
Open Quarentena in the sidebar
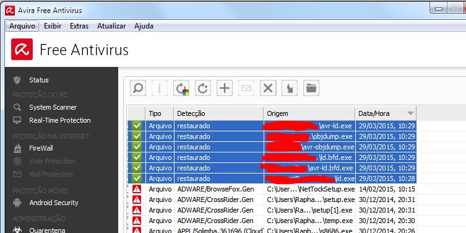pyautogui.click(x=47, y=230)
